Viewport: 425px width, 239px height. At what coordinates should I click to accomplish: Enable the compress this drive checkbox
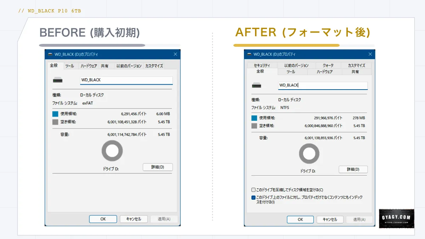point(253,190)
